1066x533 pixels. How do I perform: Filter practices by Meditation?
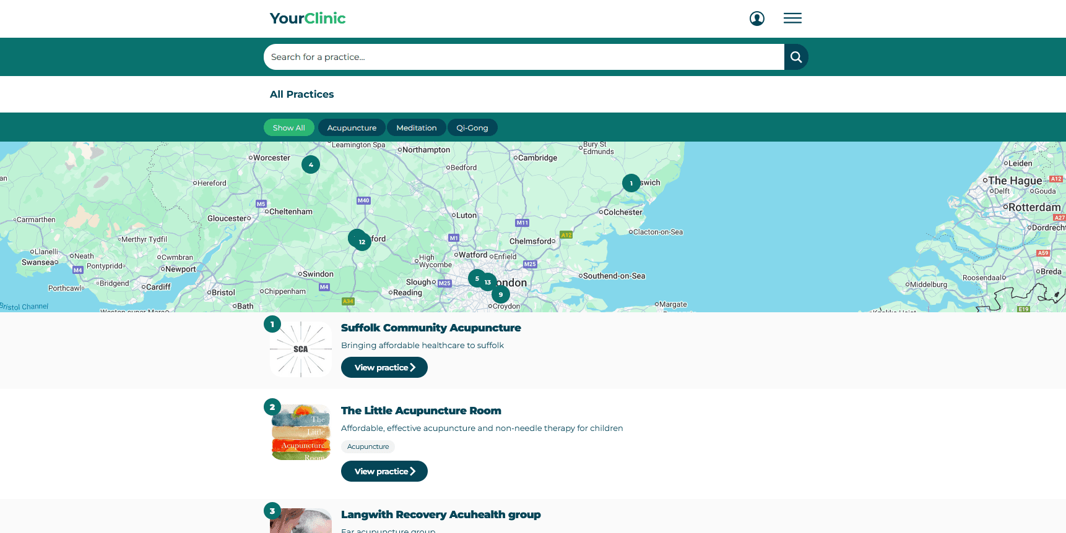417,127
